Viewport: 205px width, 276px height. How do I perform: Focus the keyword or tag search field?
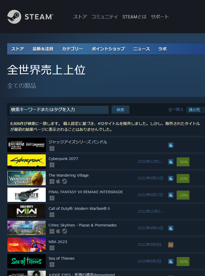point(59,110)
